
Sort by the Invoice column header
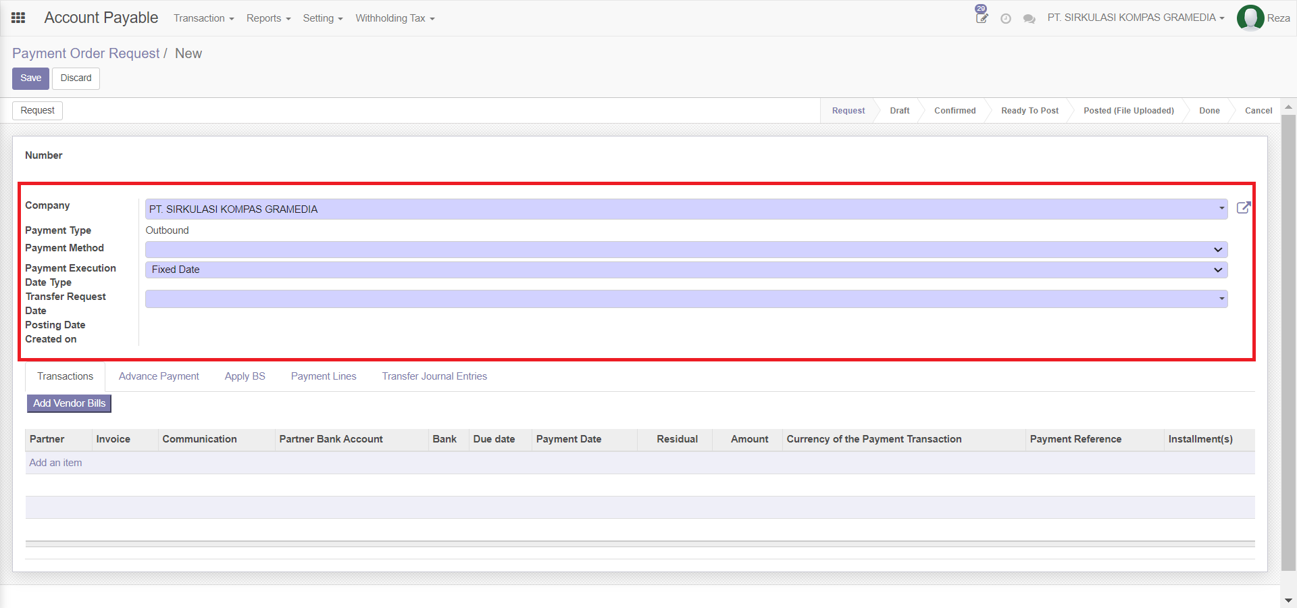point(125,439)
